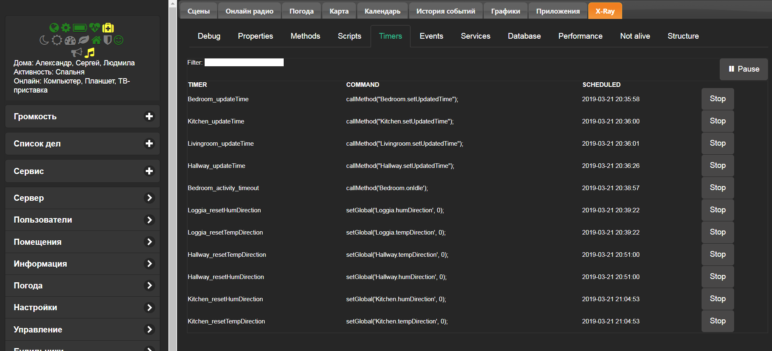772x351 pixels.
Task: Click the gray shield security icon
Action: [x=107, y=40]
